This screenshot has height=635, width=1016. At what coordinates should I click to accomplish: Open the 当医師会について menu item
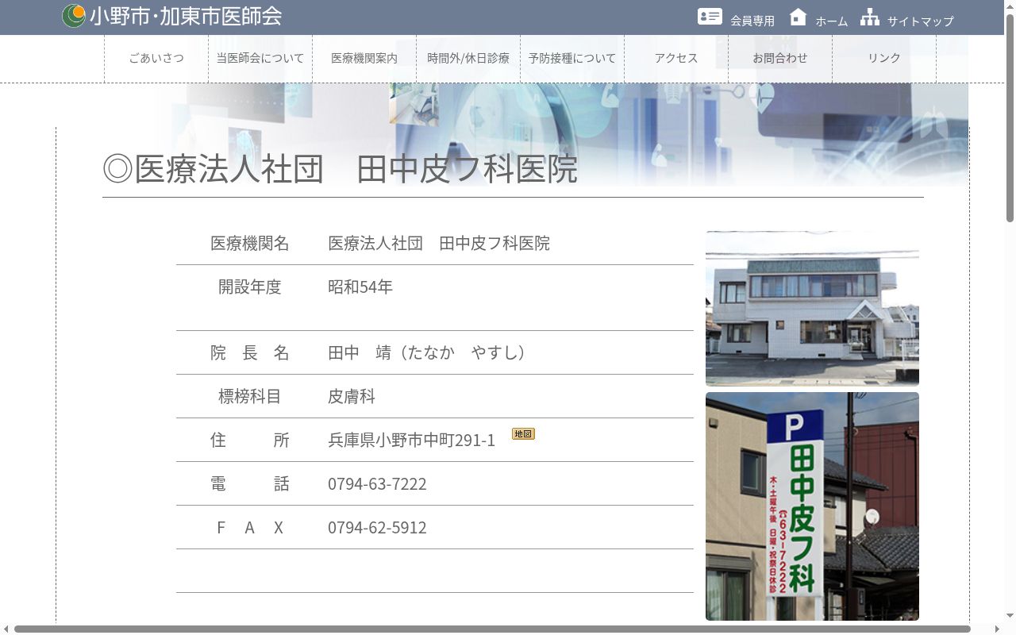[x=260, y=58]
